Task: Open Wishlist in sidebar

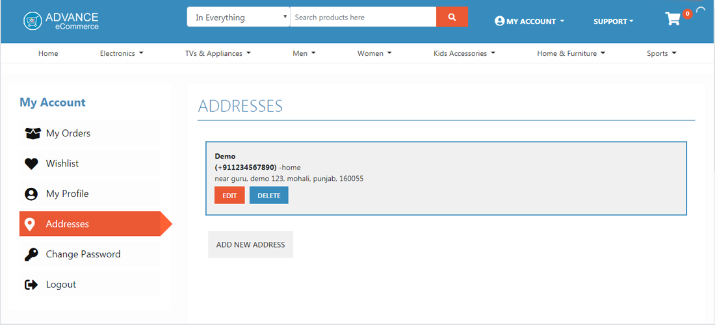Action: click(x=90, y=164)
